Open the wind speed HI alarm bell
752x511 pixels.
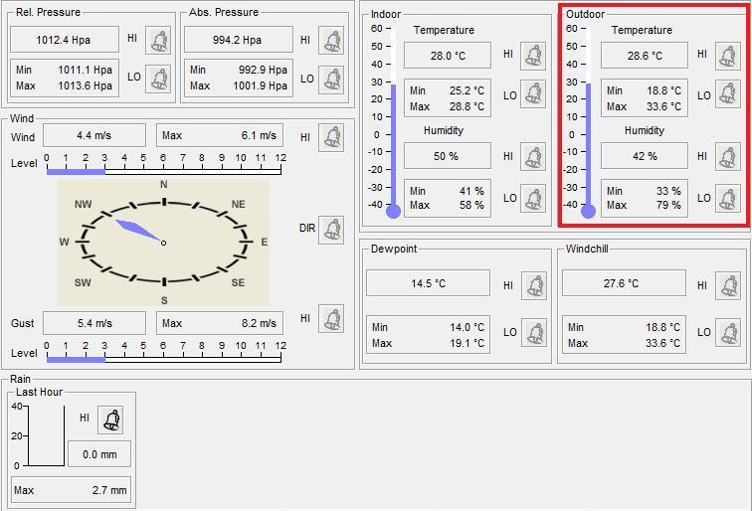click(x=331, y=137)
